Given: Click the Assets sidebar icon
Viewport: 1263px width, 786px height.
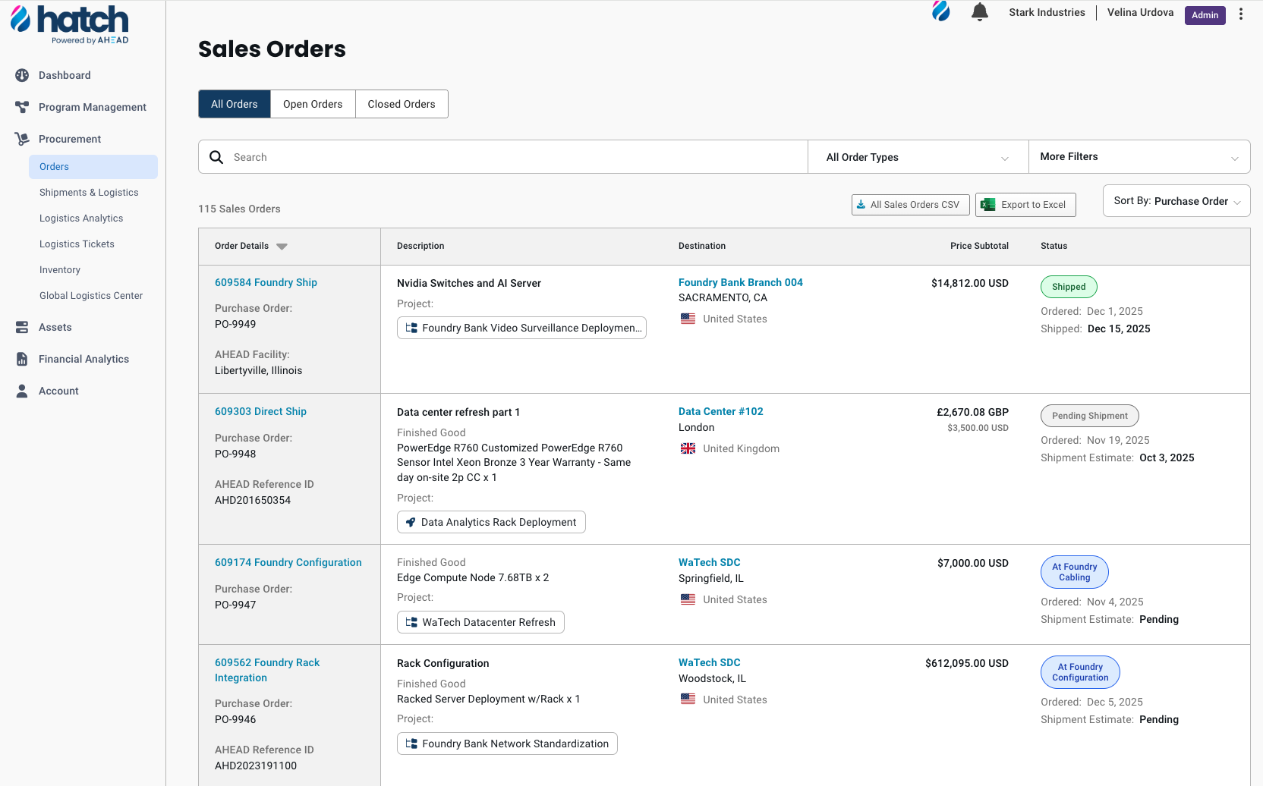Looking at the screenshot, I should coord(21,327).
